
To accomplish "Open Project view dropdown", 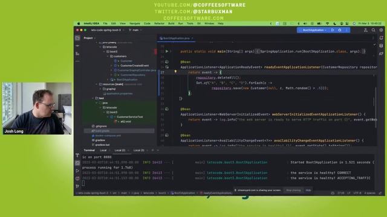I will pyautogui.click(x=89, y=38).
